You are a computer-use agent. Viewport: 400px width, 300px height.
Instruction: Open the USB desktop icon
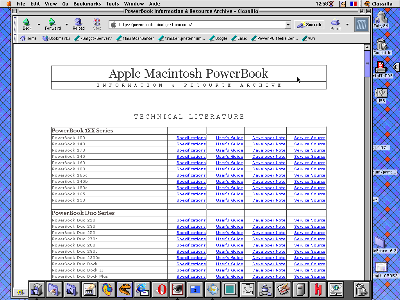tap(381, 95)
